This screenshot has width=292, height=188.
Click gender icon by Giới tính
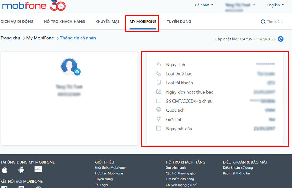[x=158, y=119]
